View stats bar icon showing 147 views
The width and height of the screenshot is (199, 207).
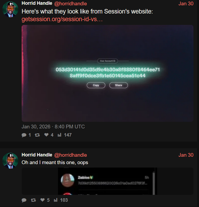(59, 135)
